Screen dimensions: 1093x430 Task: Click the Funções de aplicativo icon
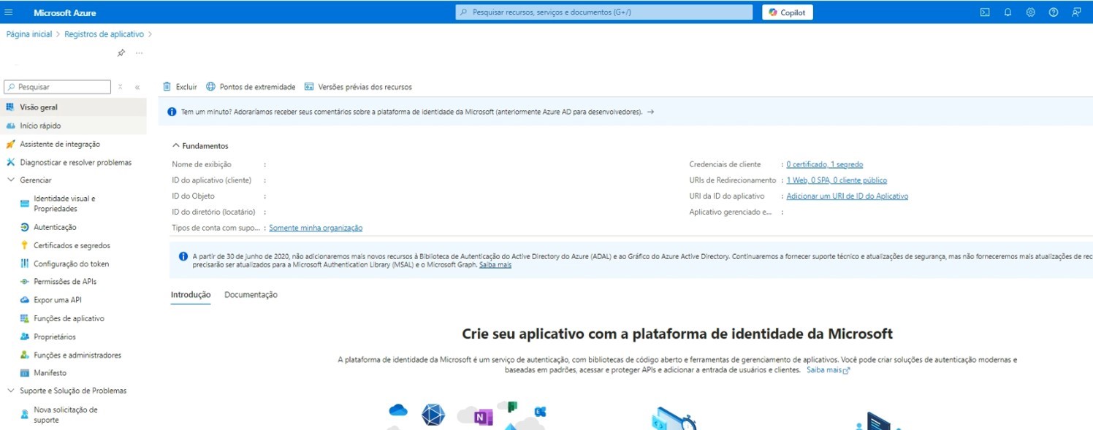(25, 318)
